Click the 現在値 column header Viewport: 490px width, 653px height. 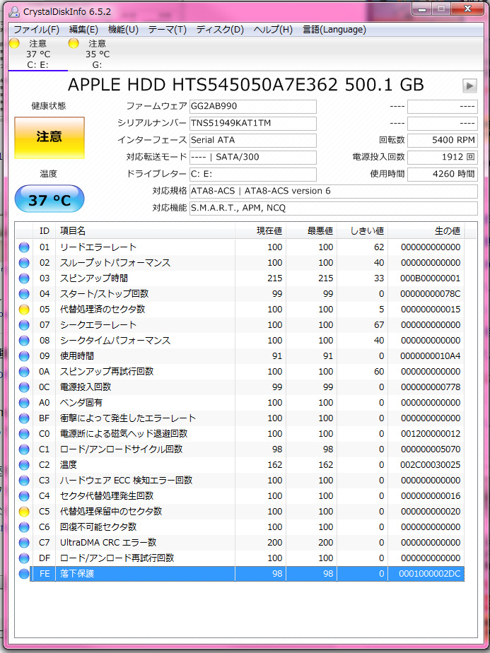(x=260, y=230)
